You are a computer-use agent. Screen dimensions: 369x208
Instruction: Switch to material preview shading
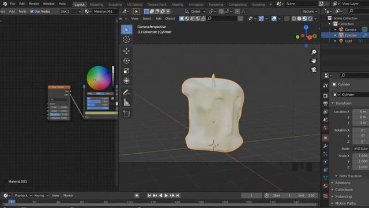click(305, 18)
